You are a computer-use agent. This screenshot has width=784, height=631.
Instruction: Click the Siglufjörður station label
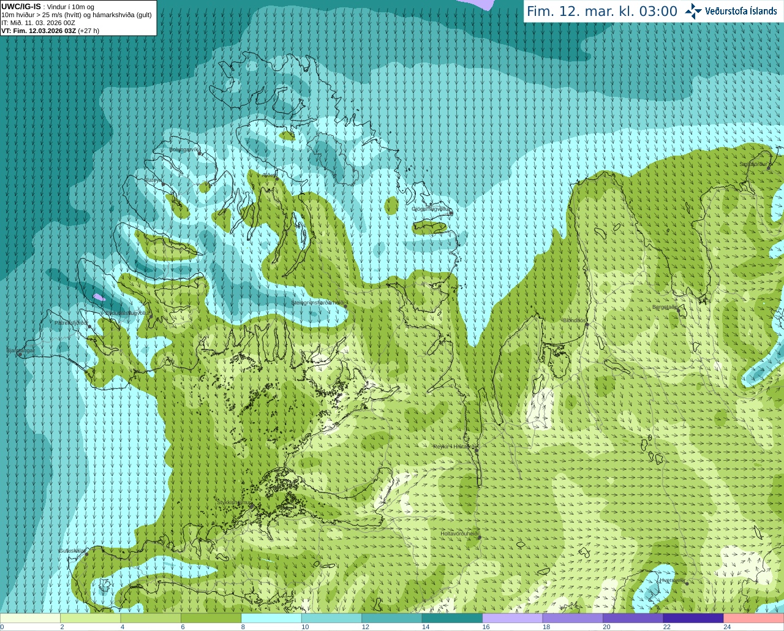point(753,164)
